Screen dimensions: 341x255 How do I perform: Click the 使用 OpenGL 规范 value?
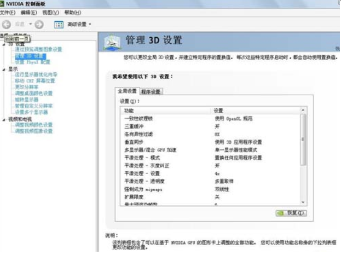234,119
